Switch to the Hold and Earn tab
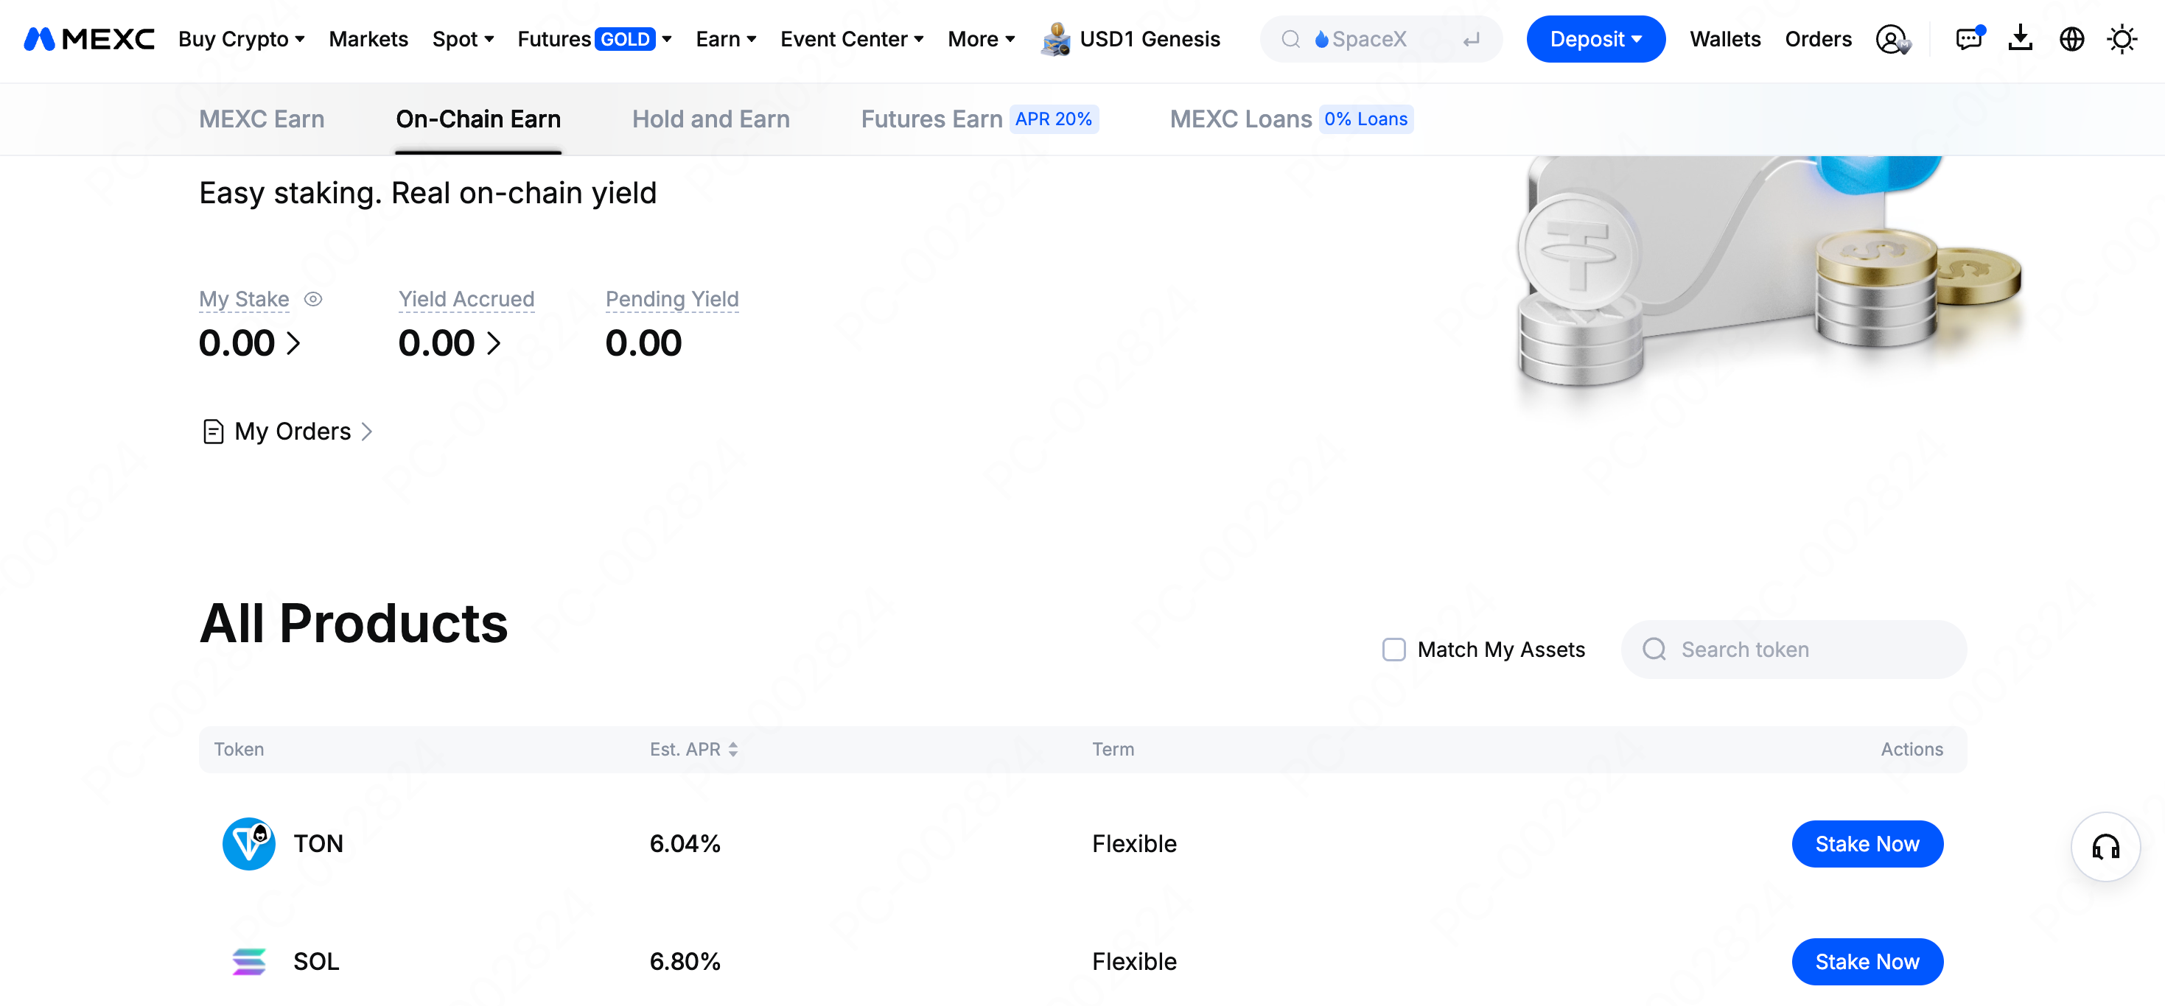This screenshot has width=2165, height=1006. point(711,119)
